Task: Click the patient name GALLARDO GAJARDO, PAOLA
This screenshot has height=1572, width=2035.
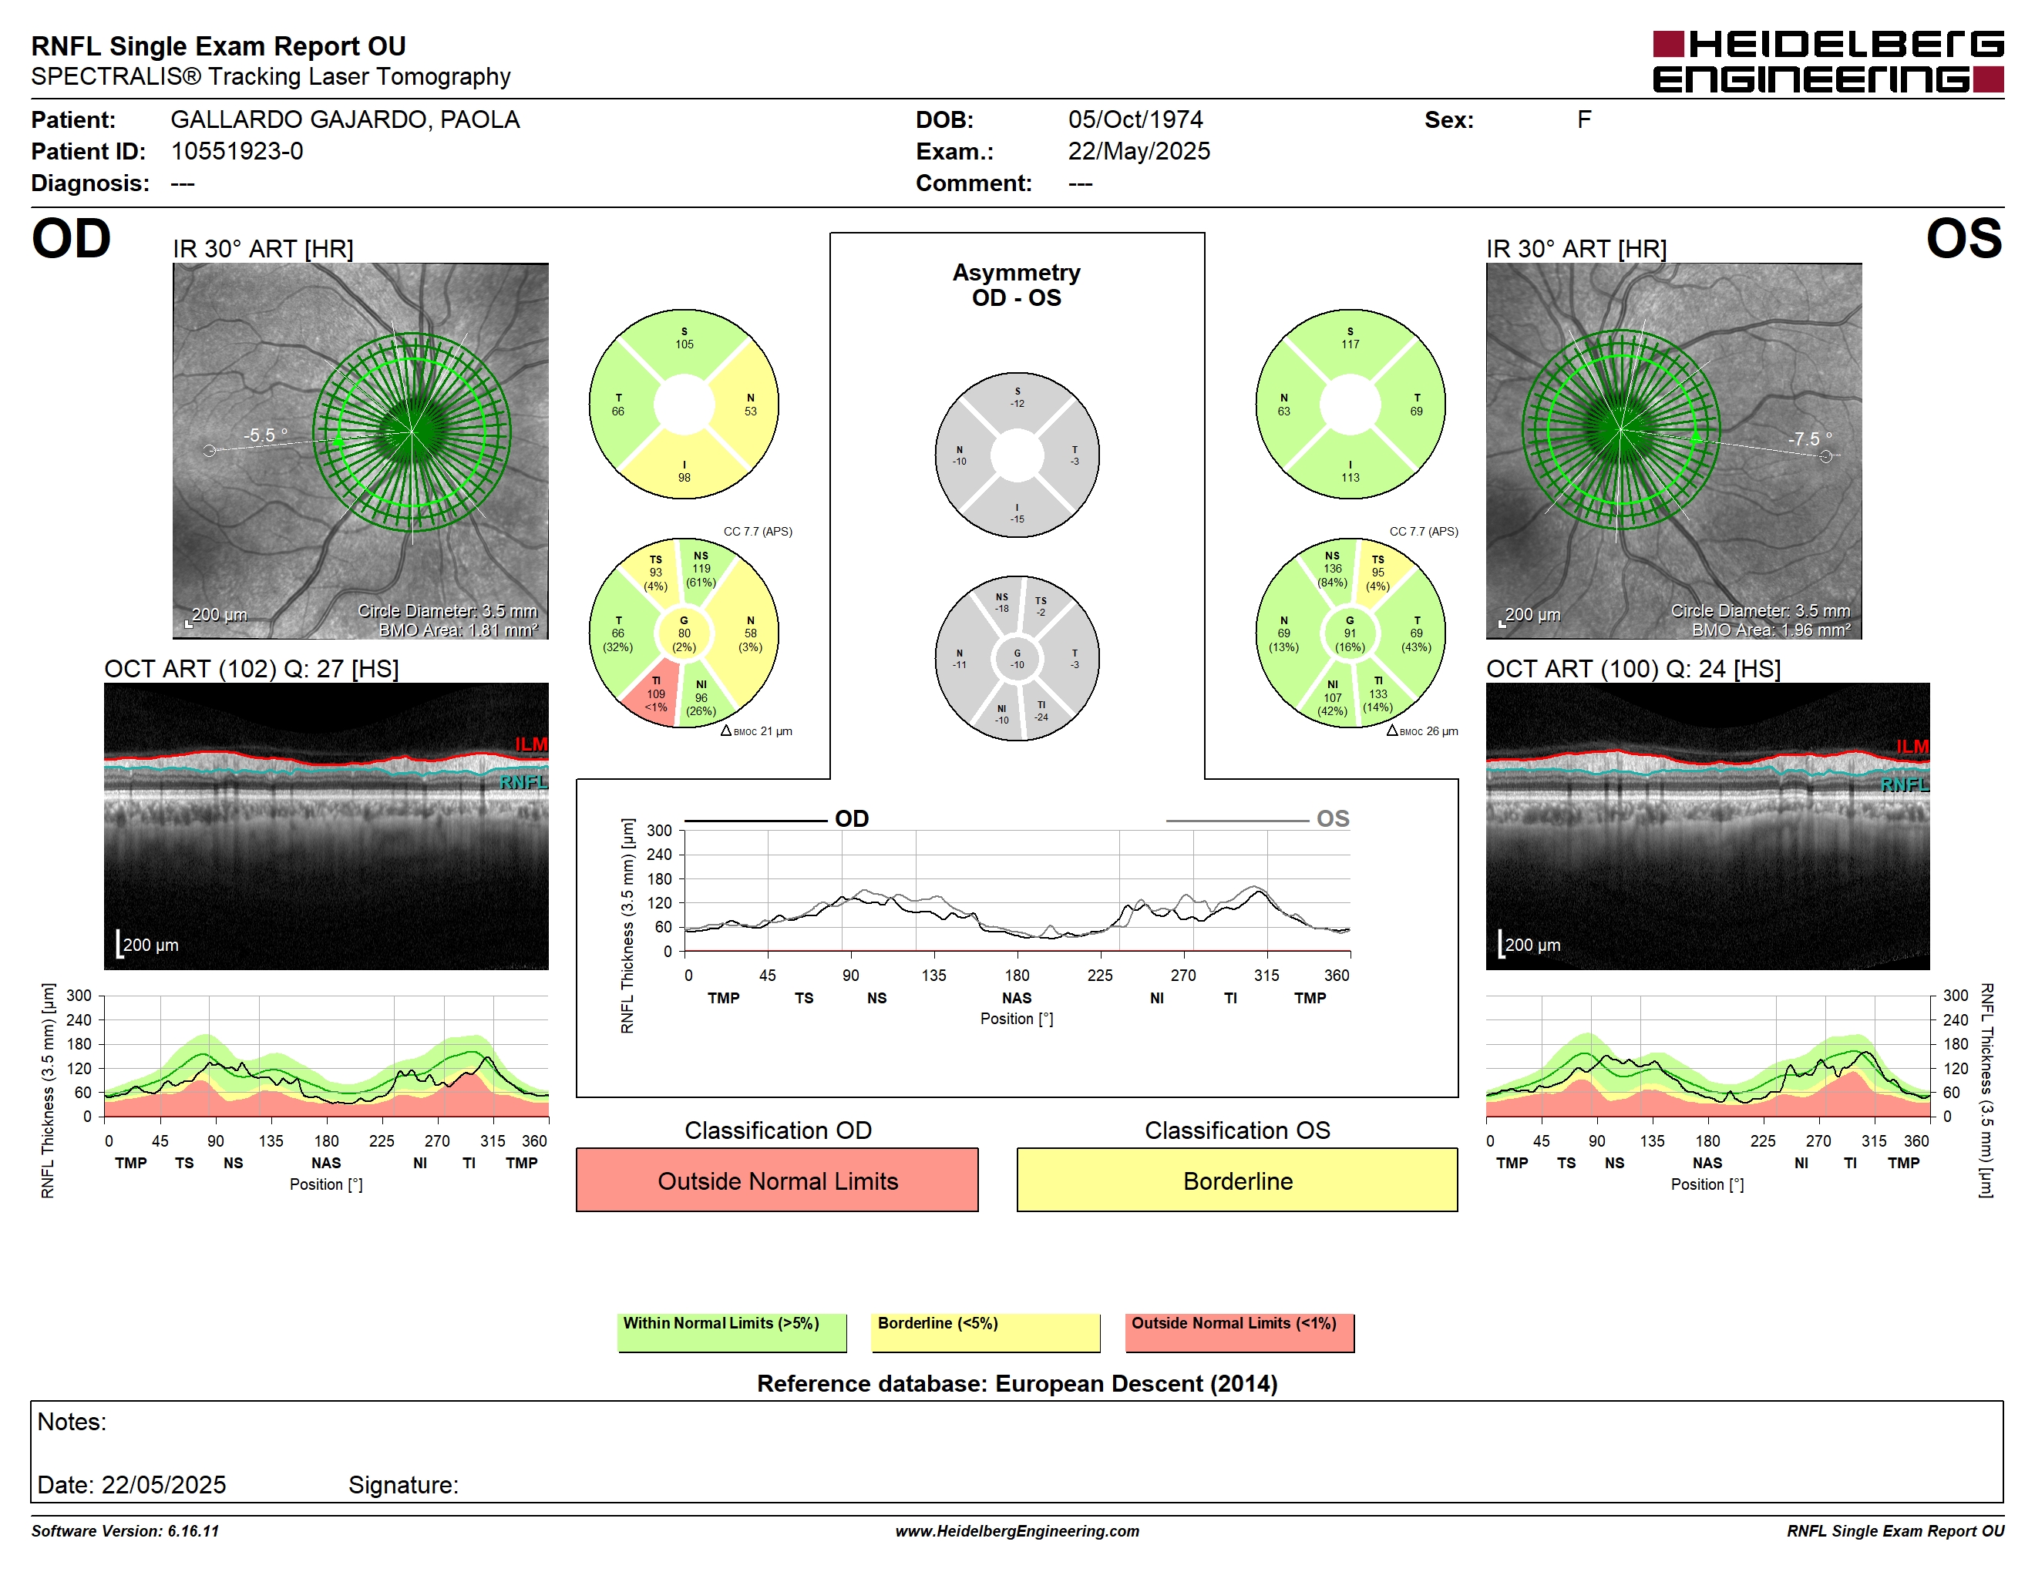Action: pyautogui.click(x=345, y=119)
